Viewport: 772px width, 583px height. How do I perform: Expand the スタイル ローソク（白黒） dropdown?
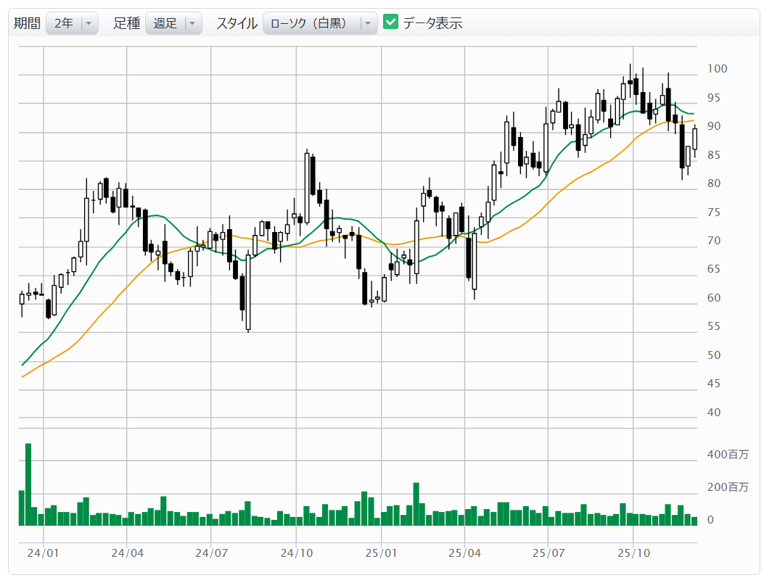[x=319, y=23]
